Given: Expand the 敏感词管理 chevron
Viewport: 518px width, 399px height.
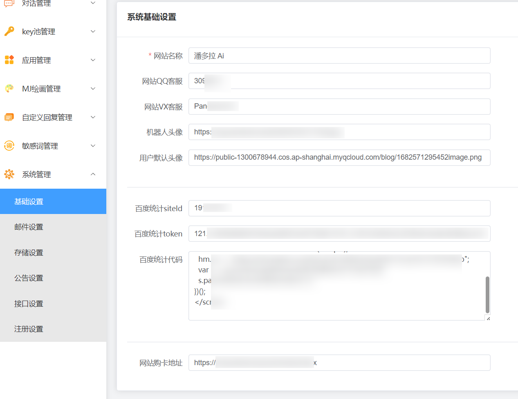Looking at the screenshot, I should tap(93, 146).
